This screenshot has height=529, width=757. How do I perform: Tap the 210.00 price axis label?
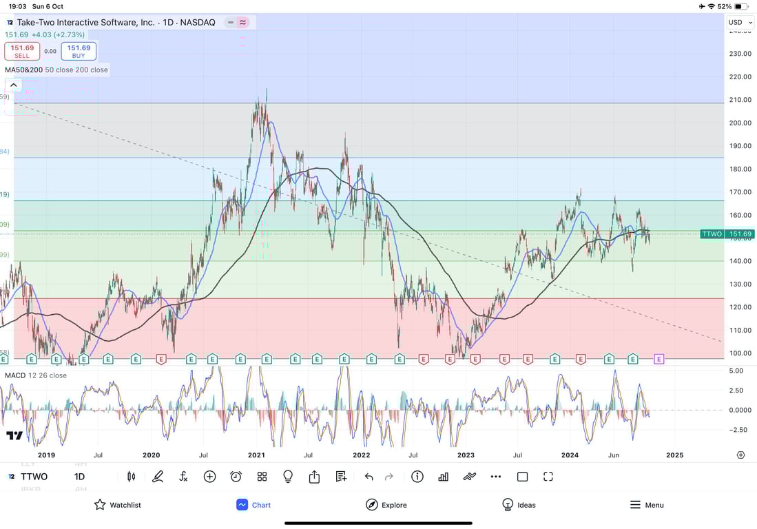(740, 100)
